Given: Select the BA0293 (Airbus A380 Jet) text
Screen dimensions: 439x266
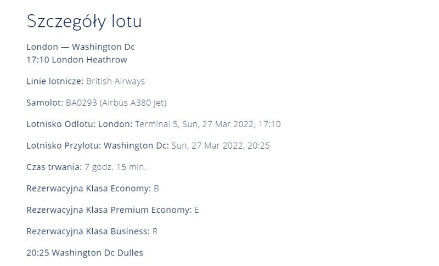Looking at the screenshot, I should click(116, 103).
